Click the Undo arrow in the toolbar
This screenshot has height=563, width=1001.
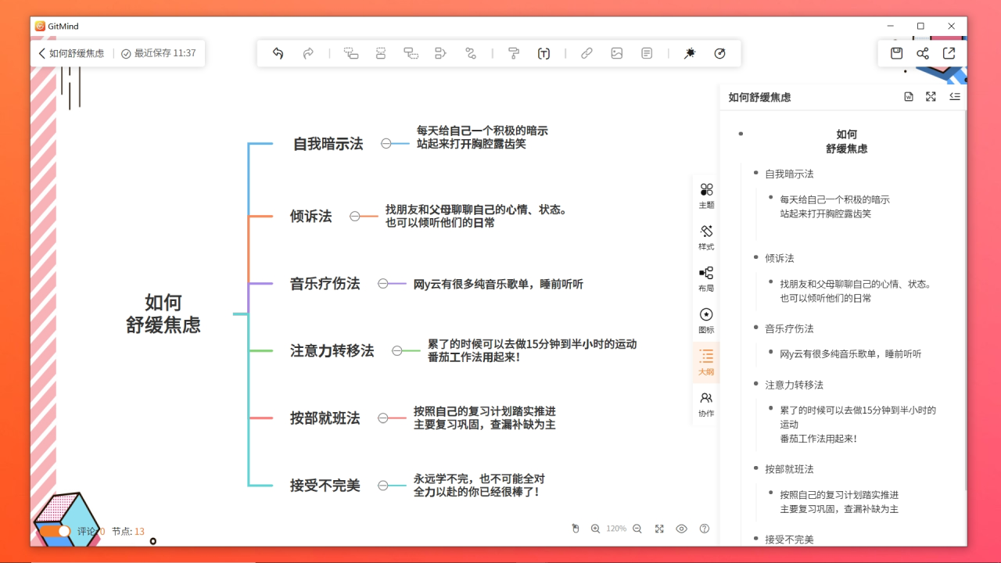[x=277, y=53]
